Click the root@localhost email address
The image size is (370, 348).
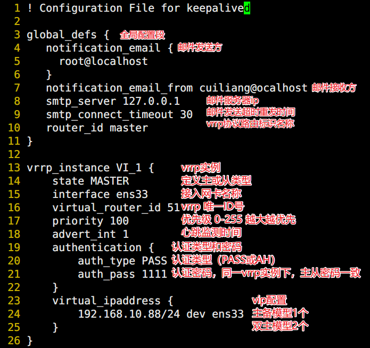[x=103, y=61]
